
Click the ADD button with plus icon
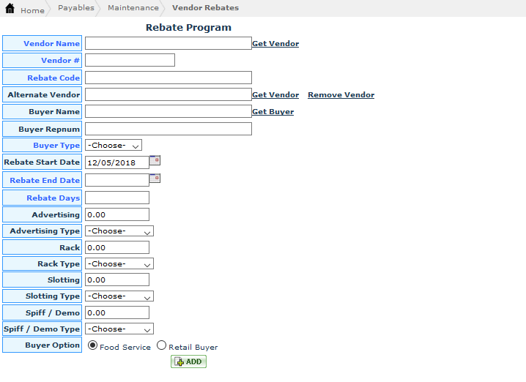(x=188, y=362)
